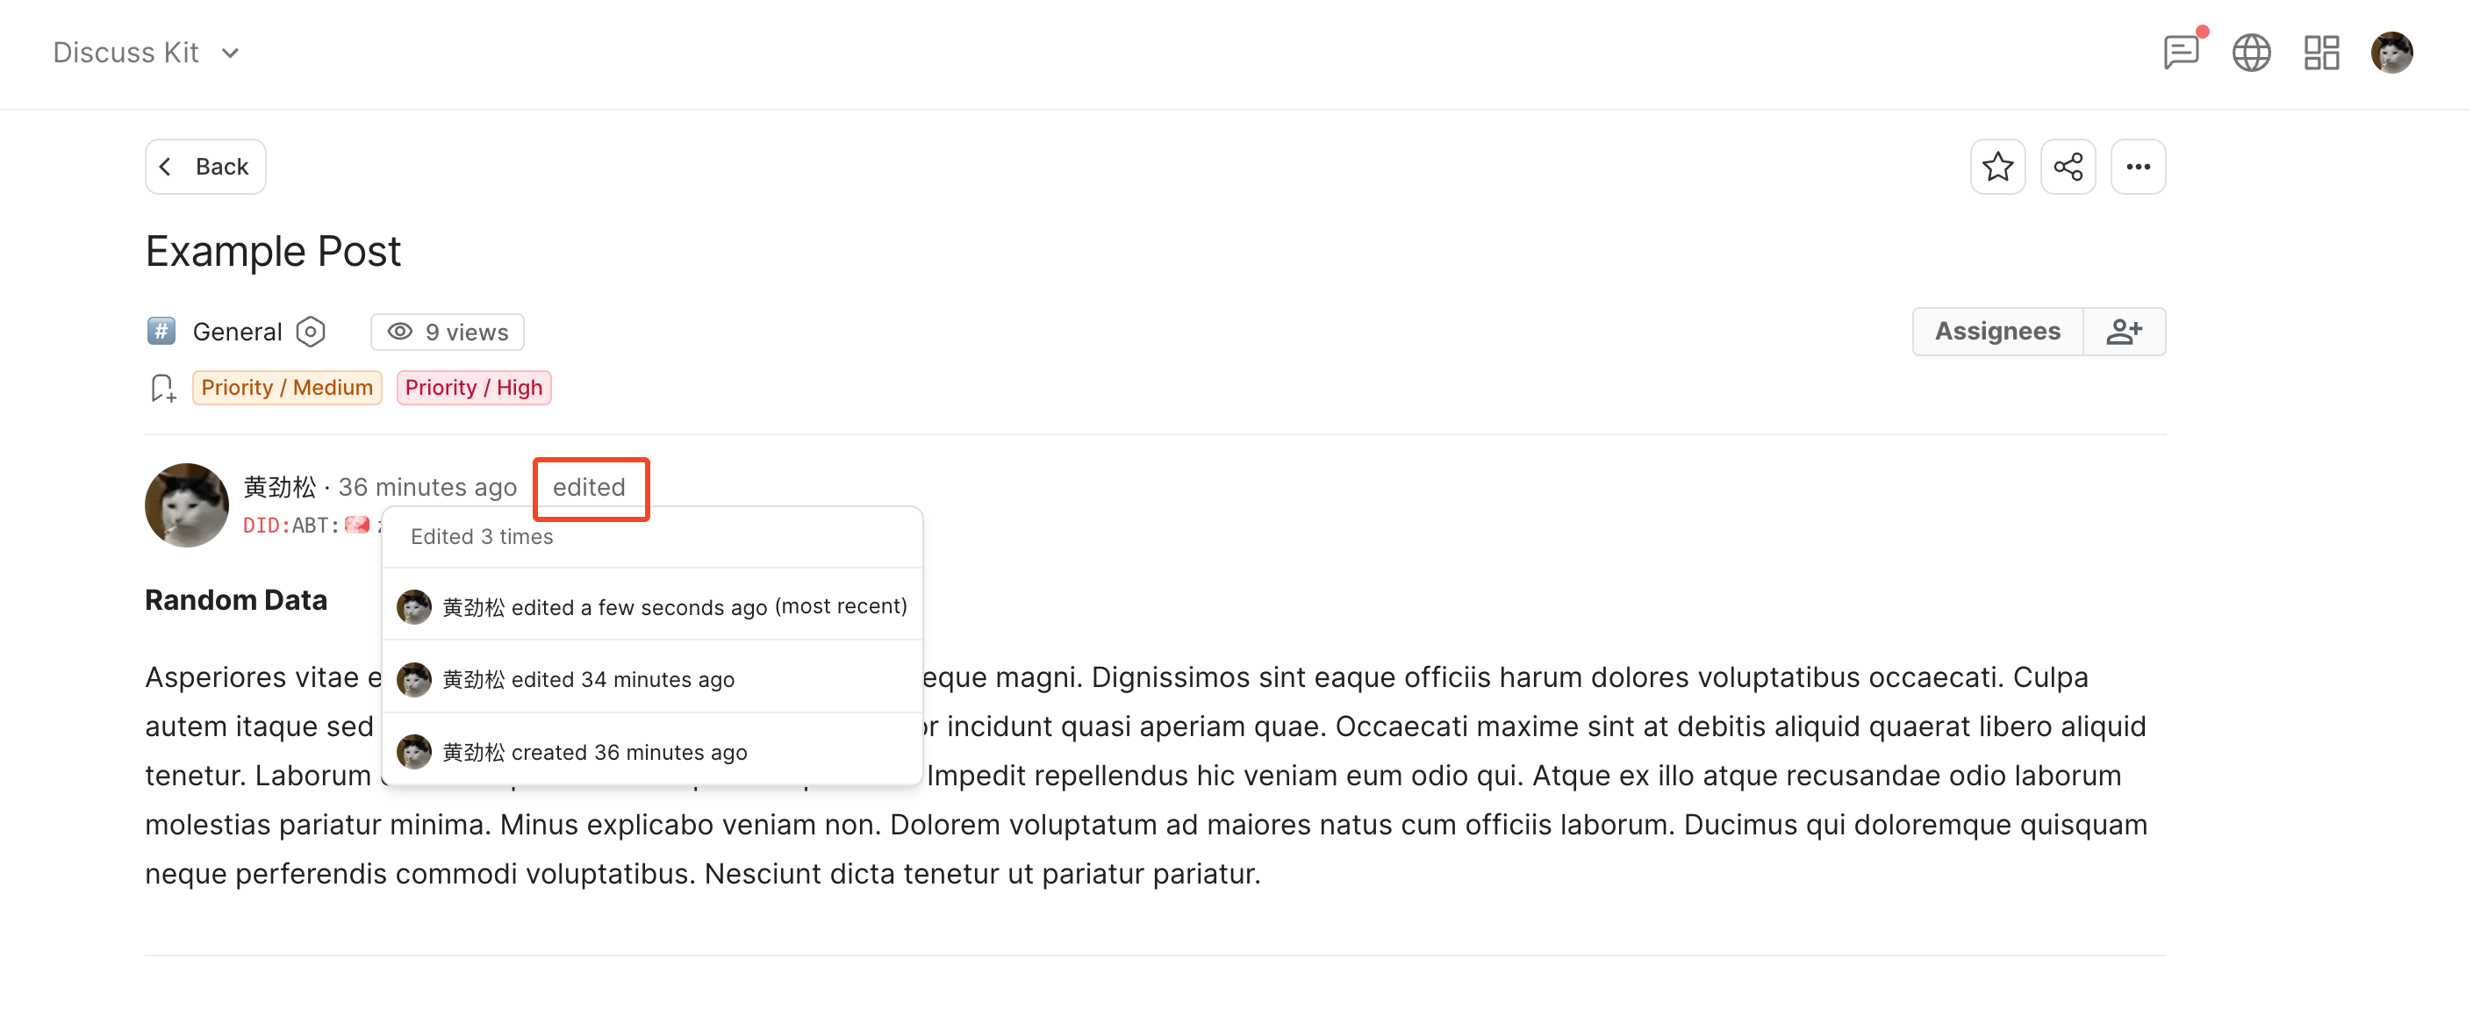2473x1009 pixels.
Task: Click the Assignees button
Action: [x=1996, y=331]
